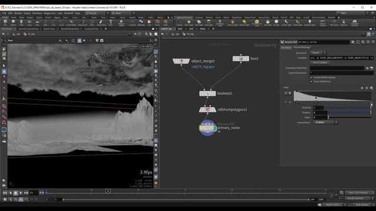Select the Box shelf tool
This screenshot has width=376, height=211.
click(x=5, y=22)
